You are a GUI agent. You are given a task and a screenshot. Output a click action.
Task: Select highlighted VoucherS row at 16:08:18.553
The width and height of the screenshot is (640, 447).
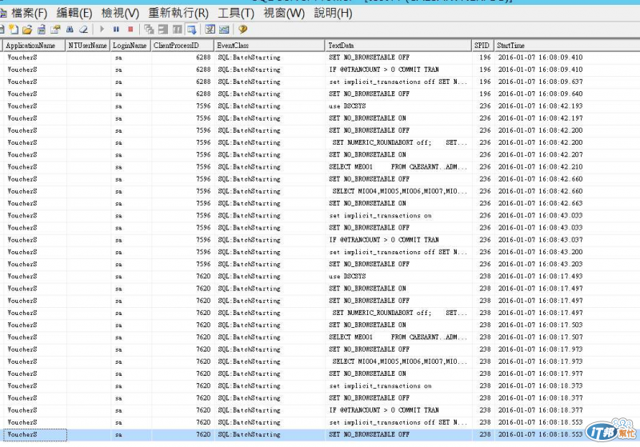point(320,435)
